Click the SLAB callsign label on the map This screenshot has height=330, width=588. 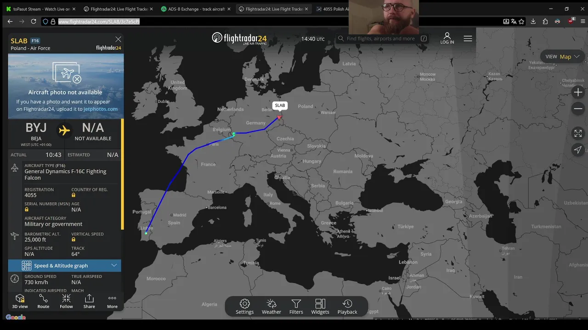tap(280, 105)
